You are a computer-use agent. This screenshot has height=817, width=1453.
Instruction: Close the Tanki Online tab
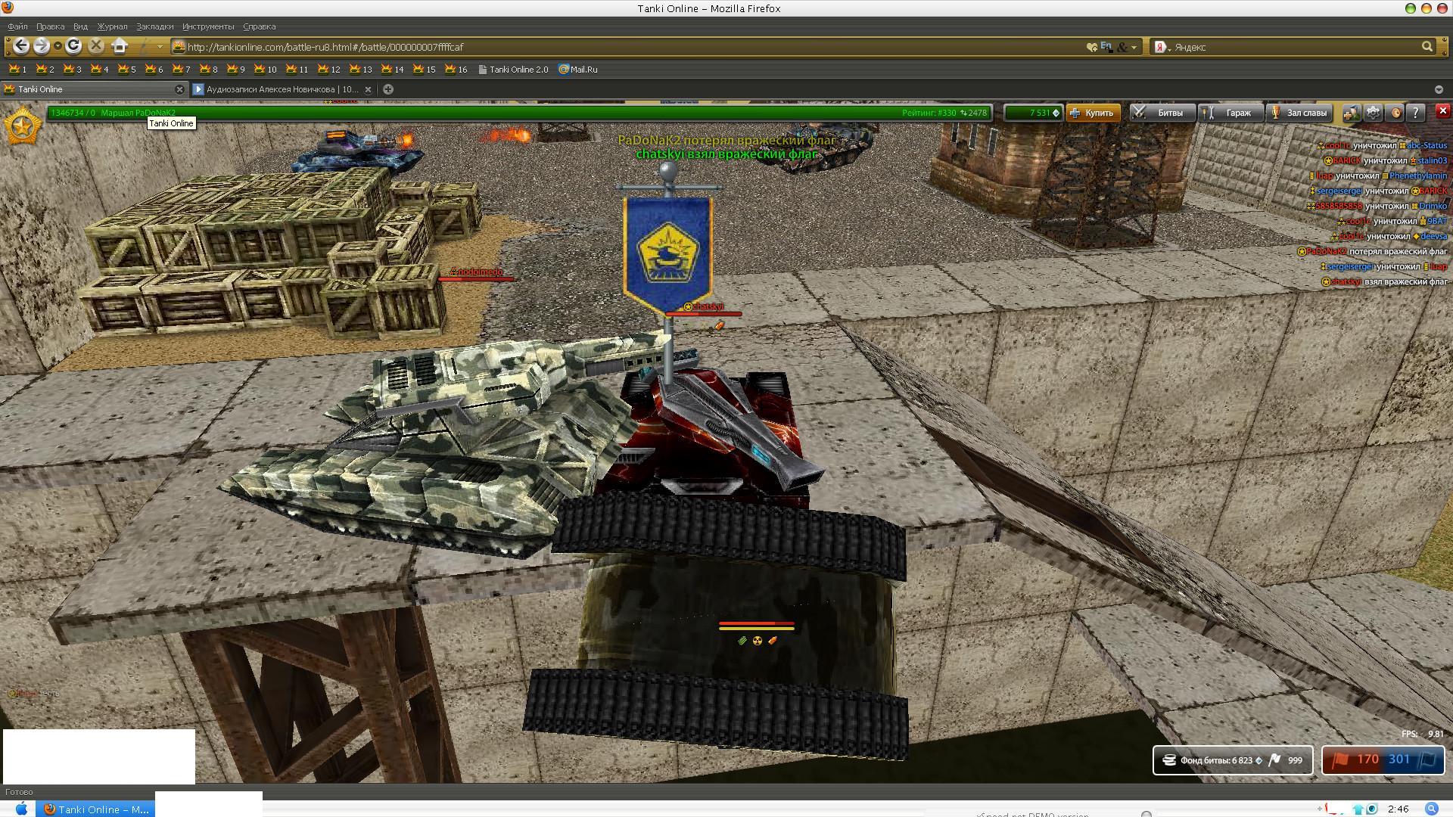(x=179, y=89)
